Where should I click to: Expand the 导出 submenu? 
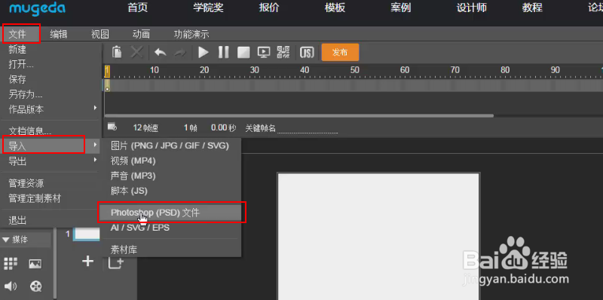[x=51, y=161]
